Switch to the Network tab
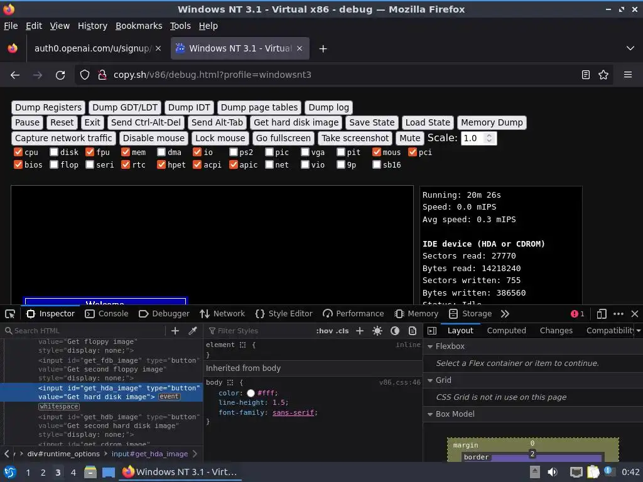This screenshot has height=482, width=643. click(222, 314)
